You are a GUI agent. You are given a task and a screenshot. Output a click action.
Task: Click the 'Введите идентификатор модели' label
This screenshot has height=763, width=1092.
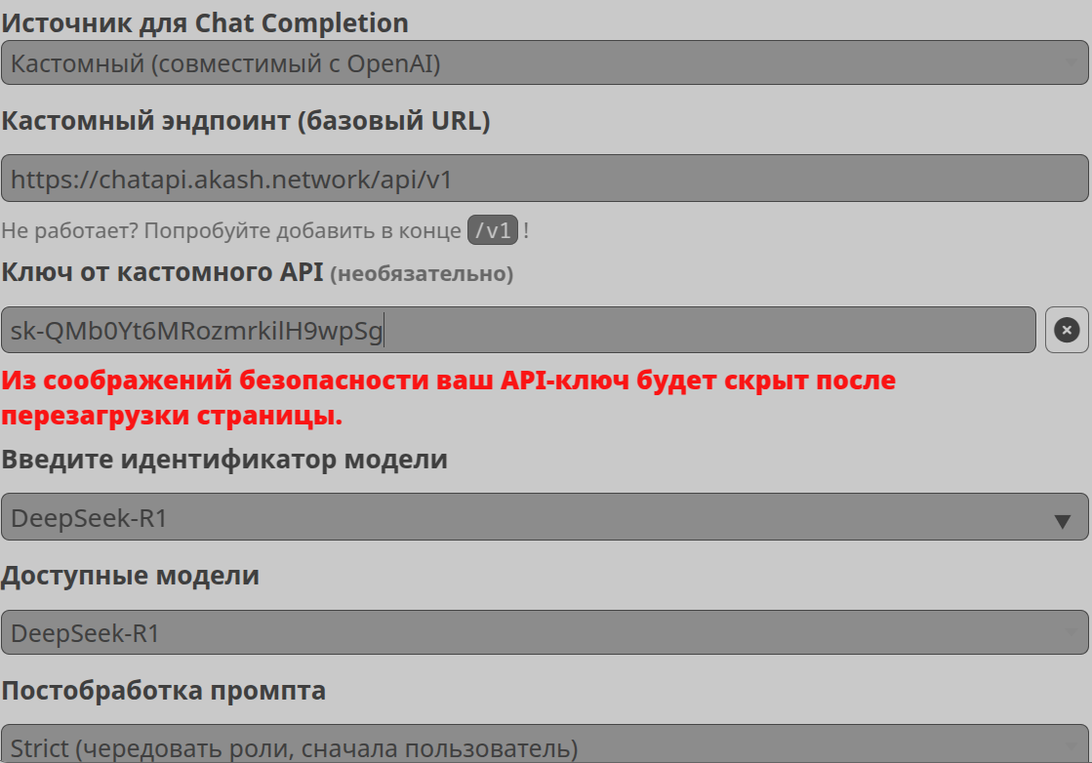click(224, 460)
